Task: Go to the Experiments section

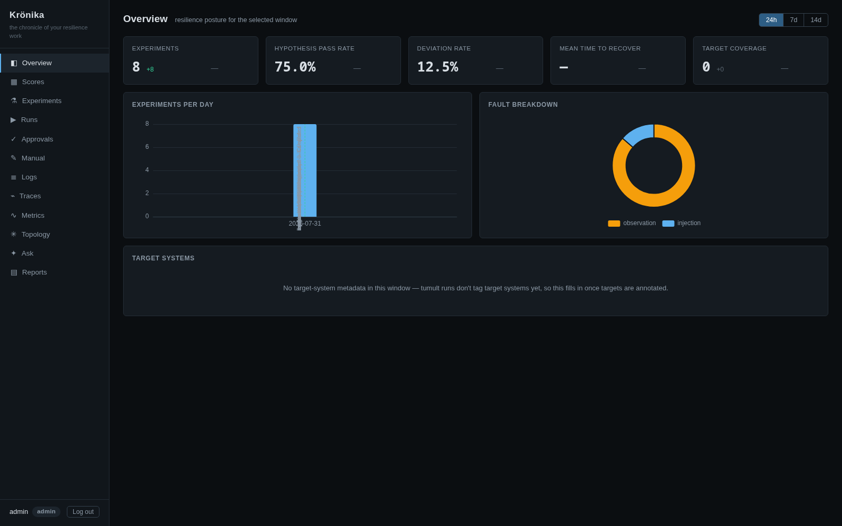Action: [x=55, y=101]
